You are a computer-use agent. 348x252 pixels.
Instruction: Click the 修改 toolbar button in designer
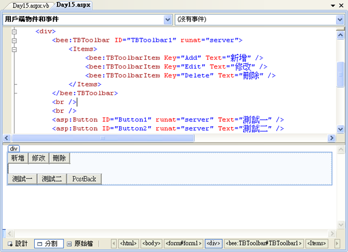pos(39,158)
